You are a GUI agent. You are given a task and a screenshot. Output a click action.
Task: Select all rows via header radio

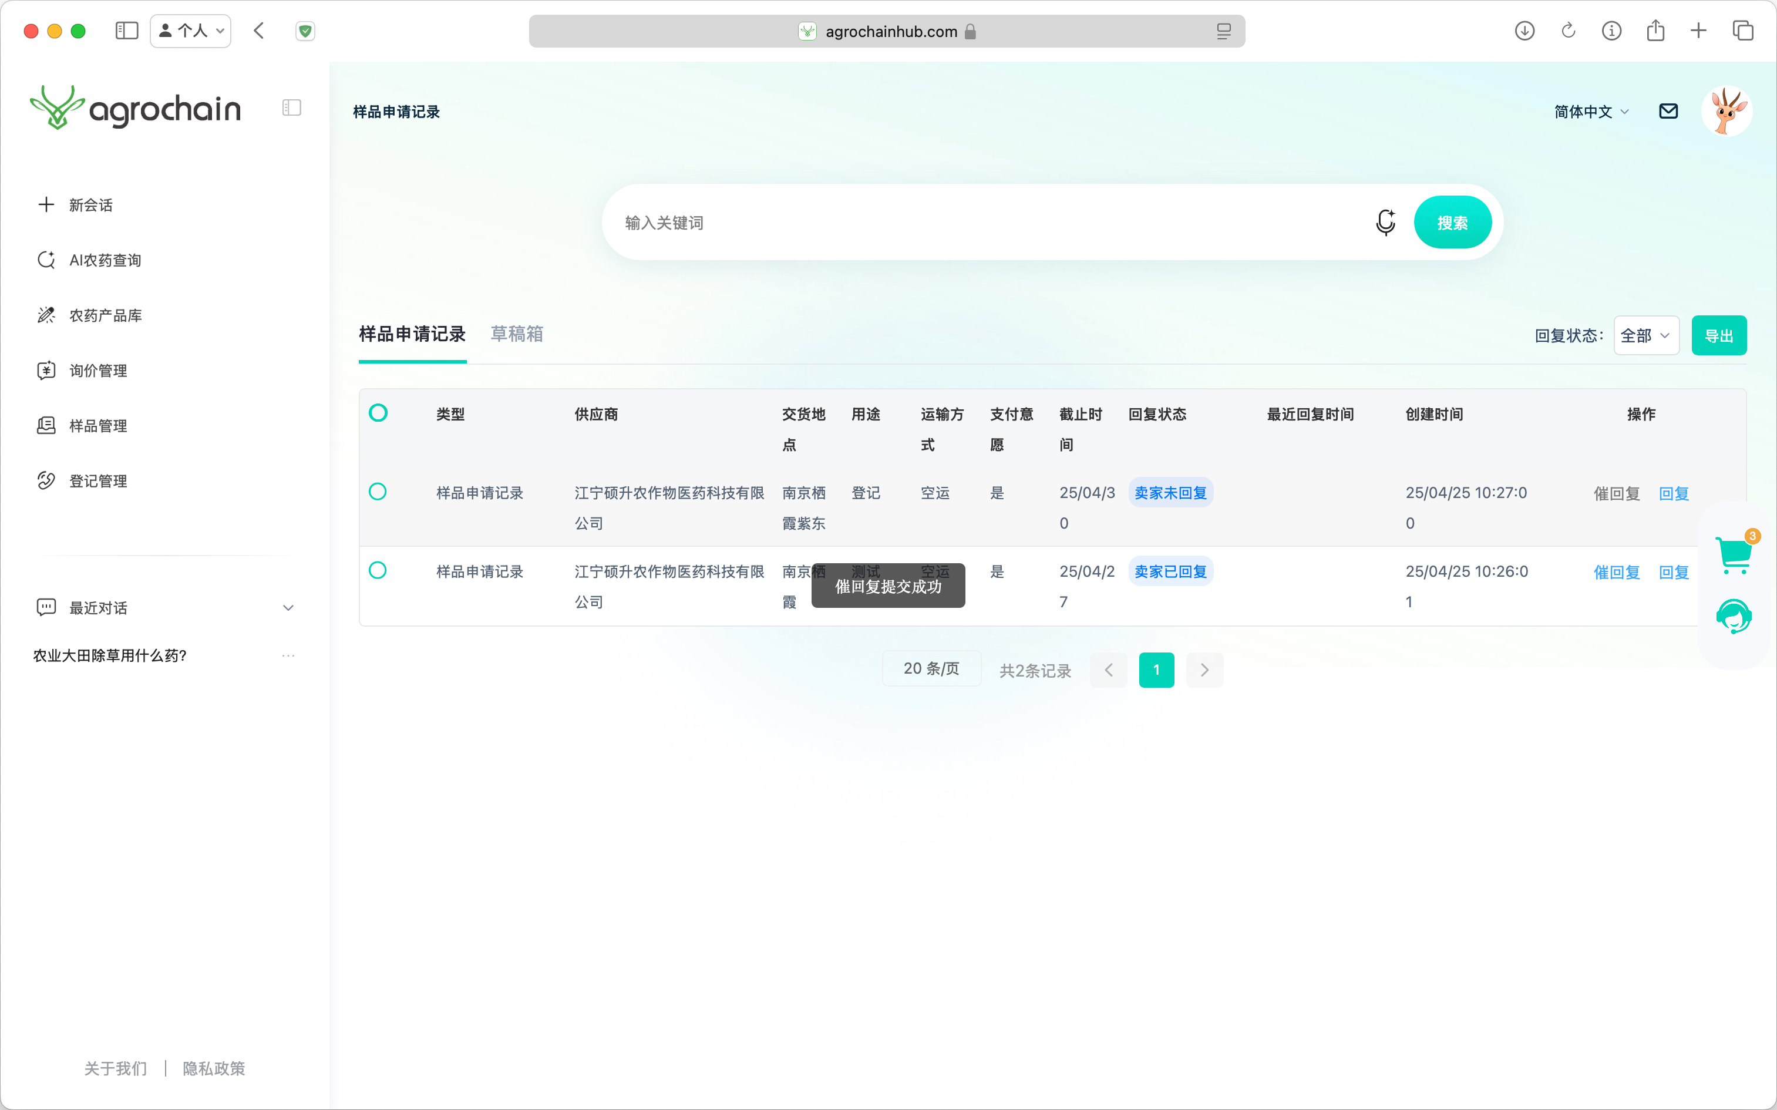point(378,412)
